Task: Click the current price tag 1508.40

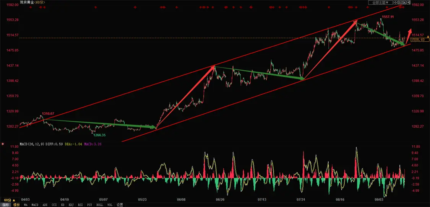Action: point(417,40)
